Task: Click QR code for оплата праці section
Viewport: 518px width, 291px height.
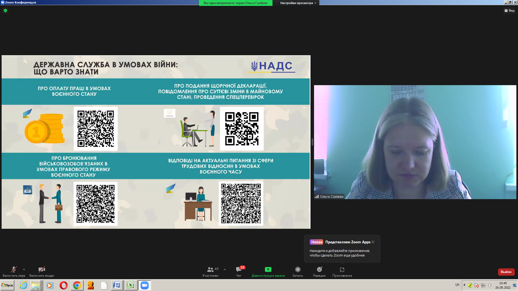Action: [96, 129]
